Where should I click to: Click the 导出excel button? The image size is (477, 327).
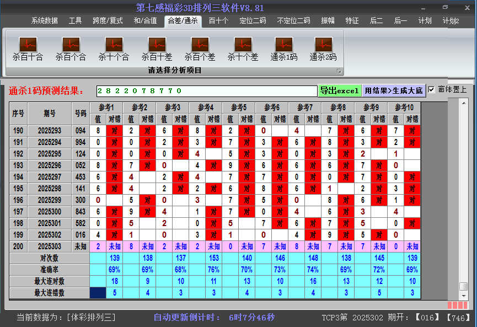339,90
